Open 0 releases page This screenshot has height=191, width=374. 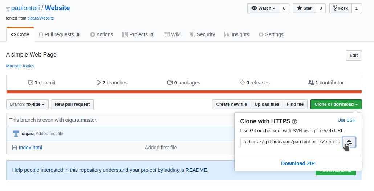click(x=255, y=83)
